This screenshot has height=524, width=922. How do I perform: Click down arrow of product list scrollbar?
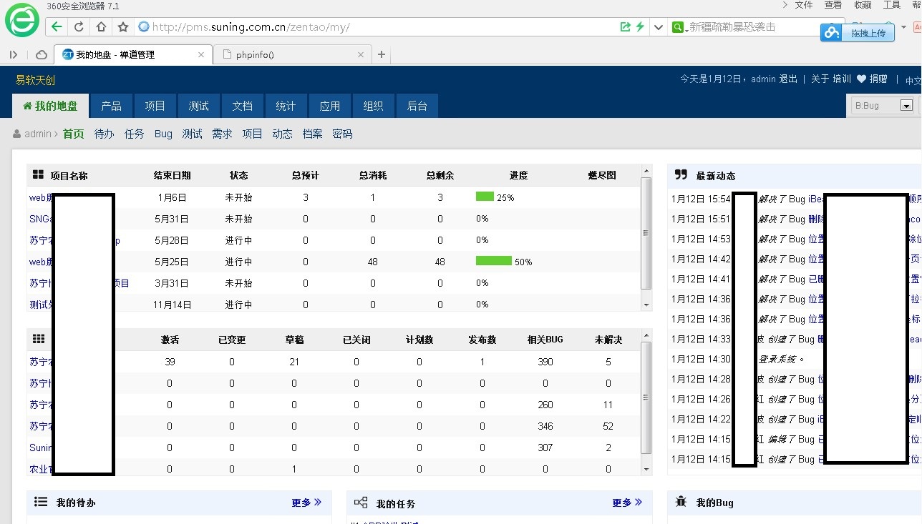click(x=646, y=470)
